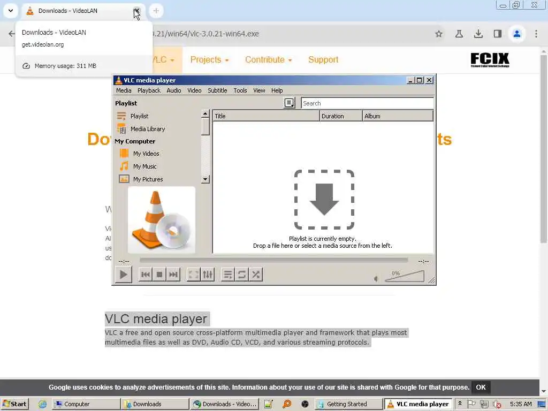The image size is (548, 411).
Task: Sort playlist by Album column
Action: [x=398, y=116]
